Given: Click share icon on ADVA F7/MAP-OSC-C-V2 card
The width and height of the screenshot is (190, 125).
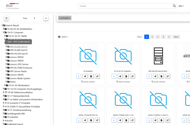Looking at the screenshot, I should click(120, 120).
